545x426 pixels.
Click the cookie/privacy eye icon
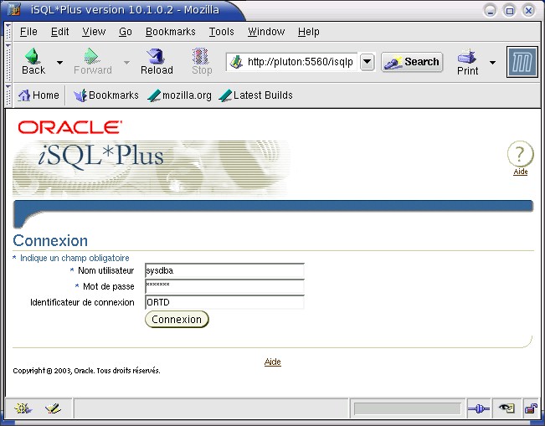pyautogui.click(x=506, y=408)
